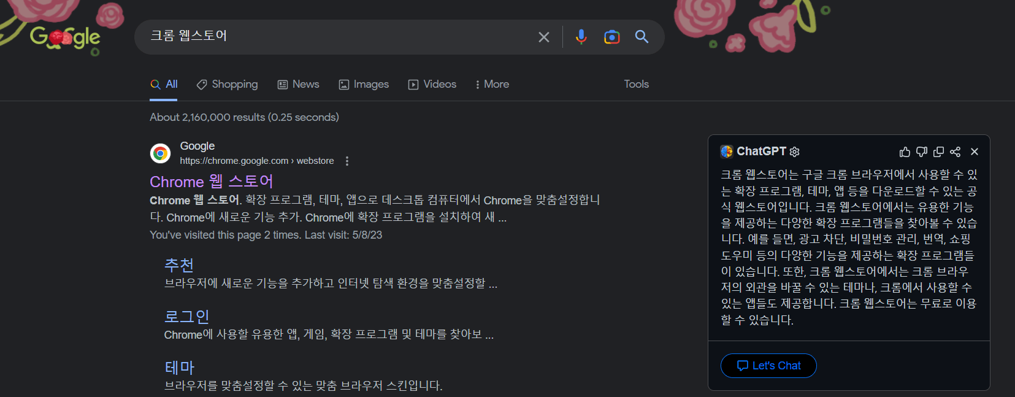
Task: Click the Google doodle logo
Action: pos(65,37)
